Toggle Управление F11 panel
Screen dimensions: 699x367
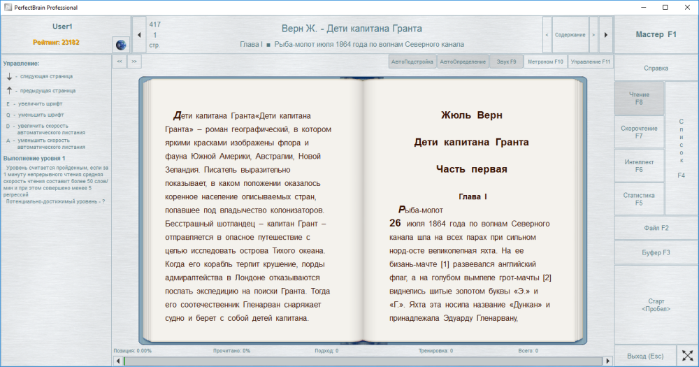click(590, 62)
